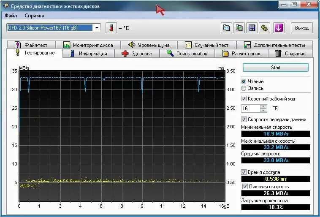Click the Средняя скорость label
Image resolution: width=320 pixels, height=217 pixels.
click(260, 154)
